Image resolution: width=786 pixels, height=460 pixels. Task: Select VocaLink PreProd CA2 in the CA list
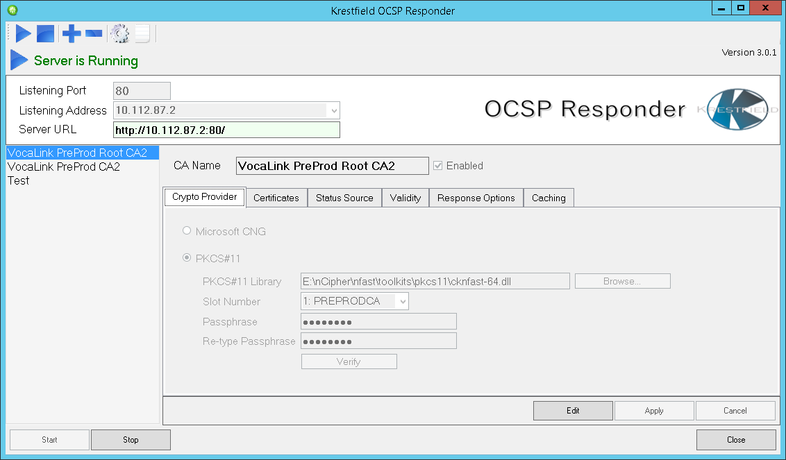point(63,167)
